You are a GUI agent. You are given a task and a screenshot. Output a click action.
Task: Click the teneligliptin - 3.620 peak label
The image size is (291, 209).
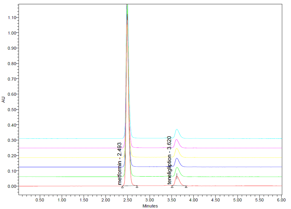click(x=170, y=161)
